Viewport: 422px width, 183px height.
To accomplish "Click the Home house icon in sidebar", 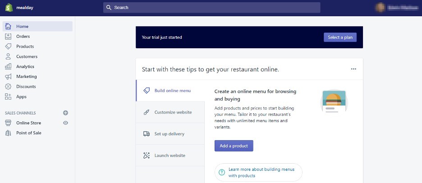I will pos(9,27).
